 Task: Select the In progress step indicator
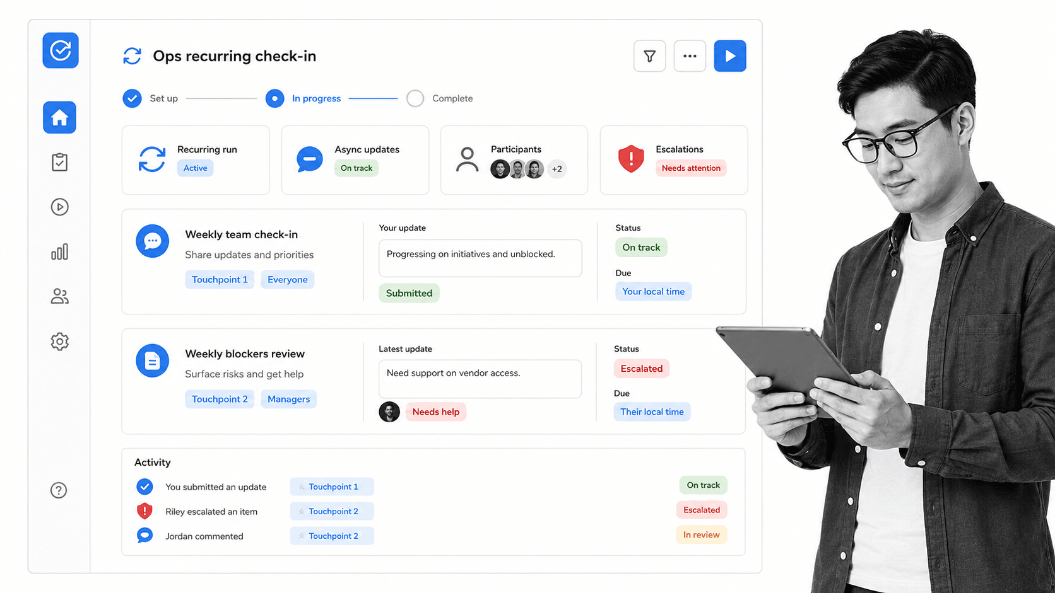point(274,98)
